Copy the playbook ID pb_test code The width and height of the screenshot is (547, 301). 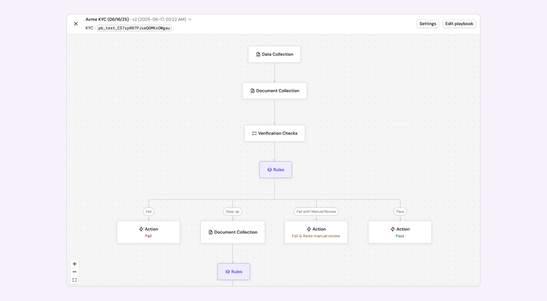[x=134, y=28]
